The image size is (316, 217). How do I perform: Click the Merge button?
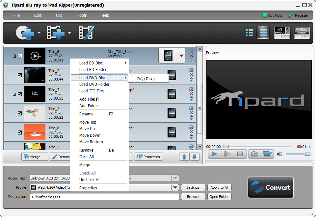click(x=35, y=157)
